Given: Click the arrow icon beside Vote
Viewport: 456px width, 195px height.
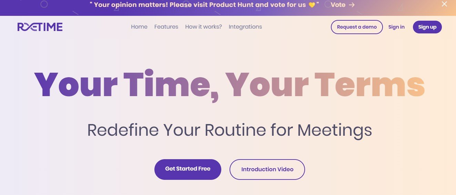Looking at the screenshot, I should [x=352, y=5].
